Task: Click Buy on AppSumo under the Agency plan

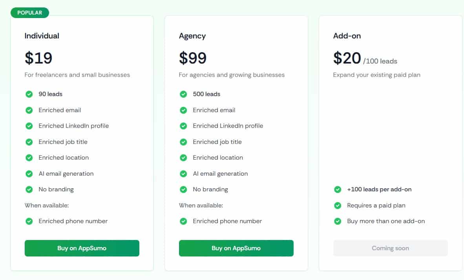Action: tap(236, 248)
